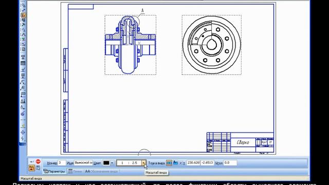The height and width of the screenshot is (185, 329).
Task: Select the Leader line tool
Action: click(x=23, y=82)
